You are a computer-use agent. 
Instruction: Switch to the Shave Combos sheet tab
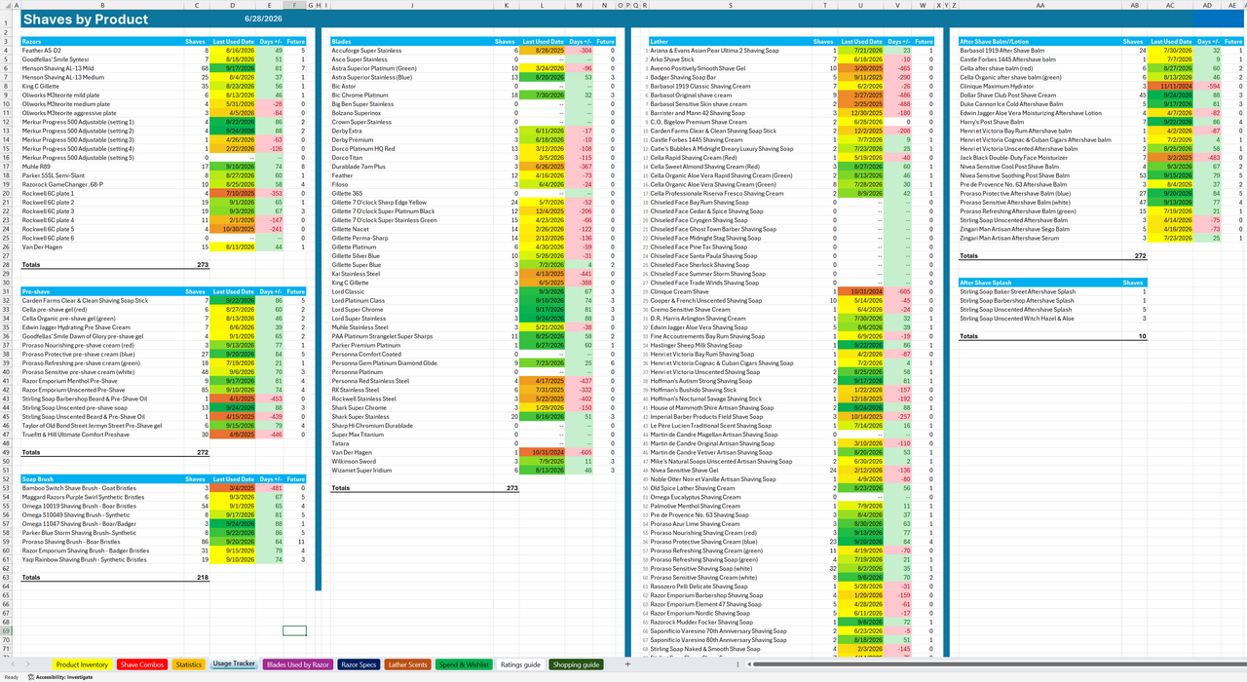(141, 664)
